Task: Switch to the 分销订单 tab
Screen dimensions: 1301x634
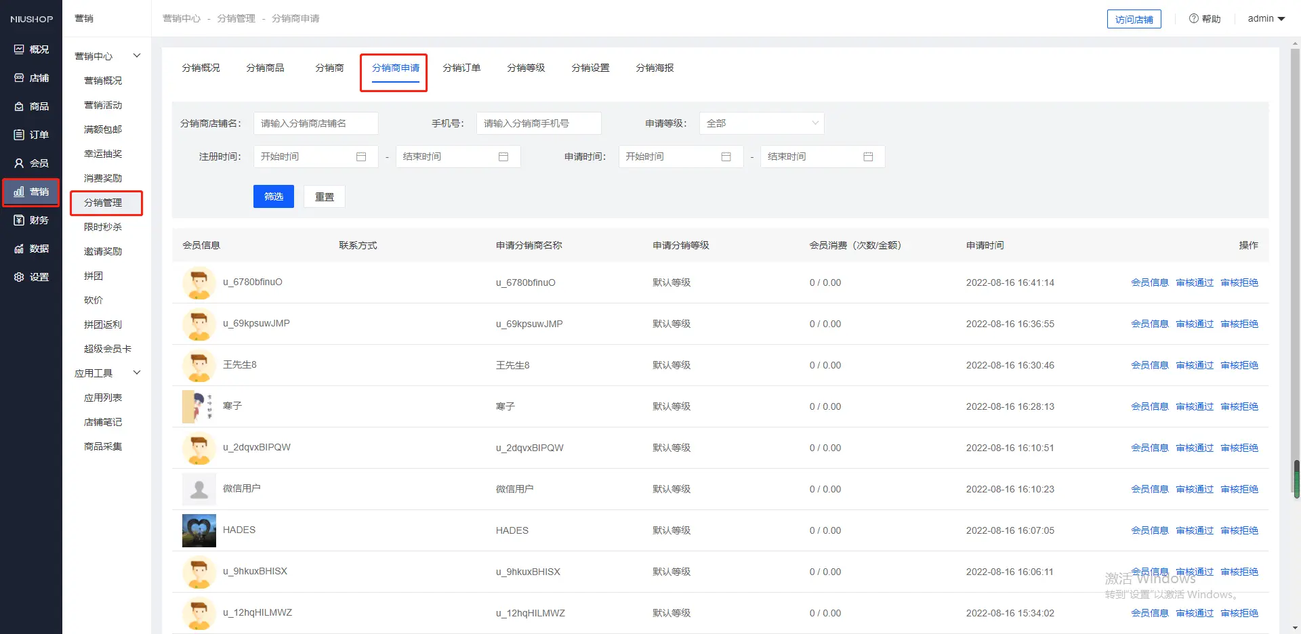Action: point(461,68)
